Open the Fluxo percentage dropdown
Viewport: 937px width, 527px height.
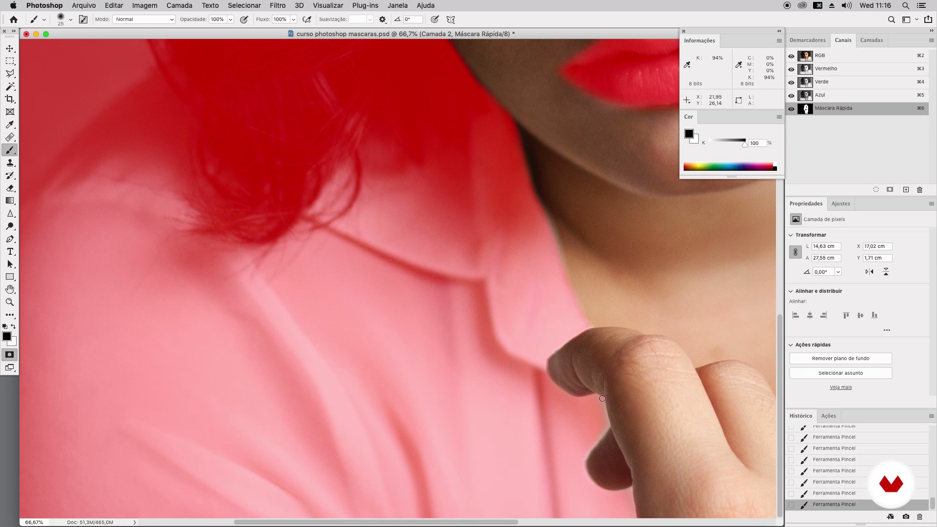(293, 20)
